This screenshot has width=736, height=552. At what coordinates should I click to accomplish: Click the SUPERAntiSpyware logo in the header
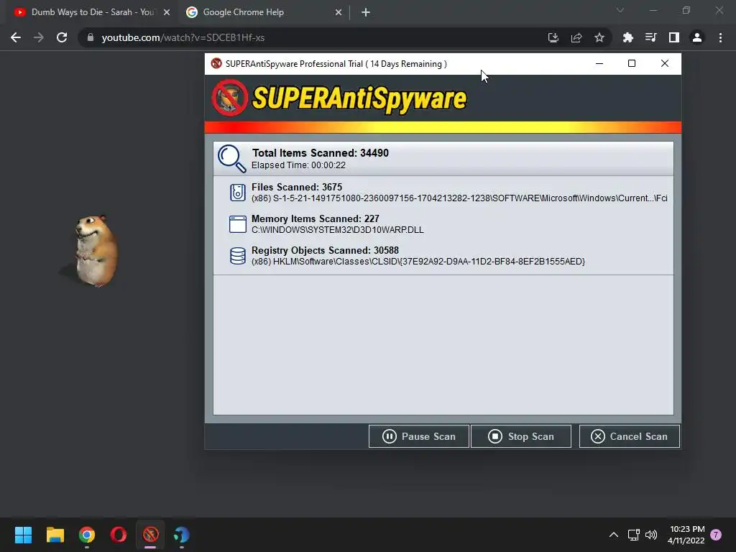(339, 98)
